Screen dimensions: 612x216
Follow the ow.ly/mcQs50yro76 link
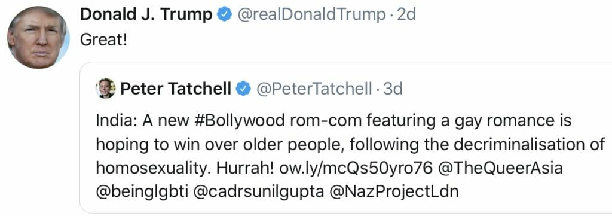click(356, 168)
